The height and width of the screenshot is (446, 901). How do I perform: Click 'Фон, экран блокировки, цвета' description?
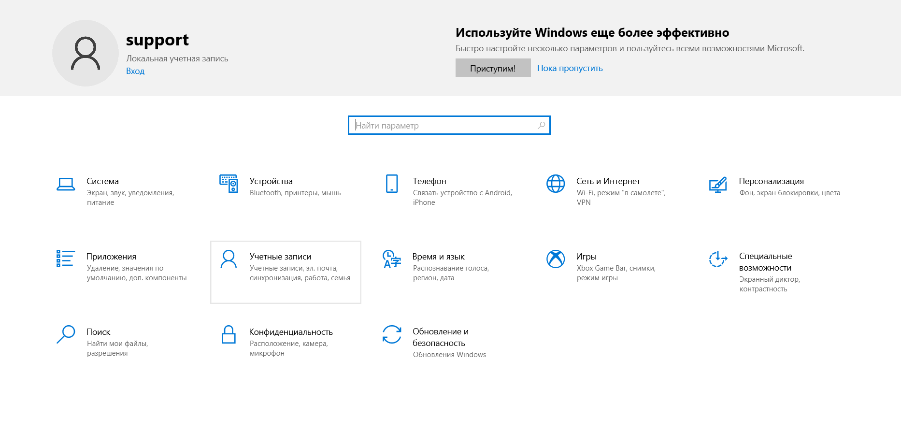790,193
